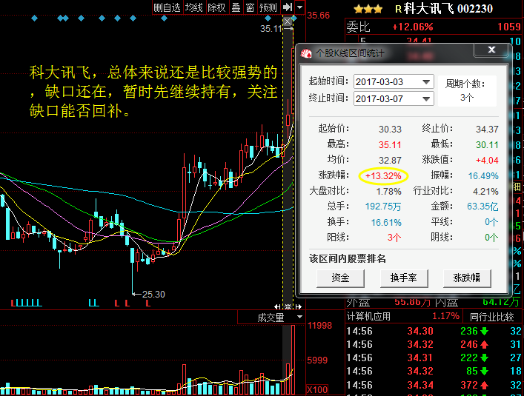Image resolution: width=524 pixels, height=396 pixels.
Task: Click the green down arrow beside 222
Action: 485,358
